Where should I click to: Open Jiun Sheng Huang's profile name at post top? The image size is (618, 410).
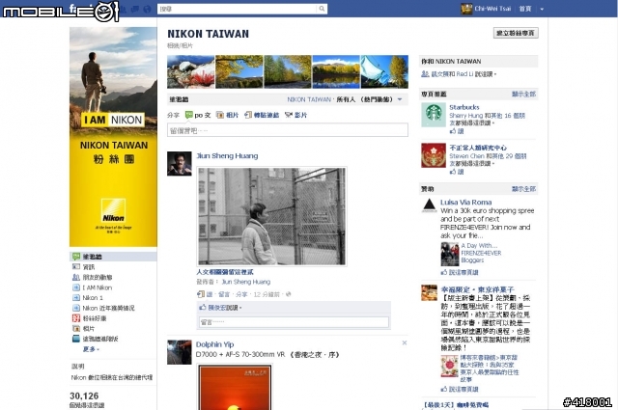tap(227, 155)
